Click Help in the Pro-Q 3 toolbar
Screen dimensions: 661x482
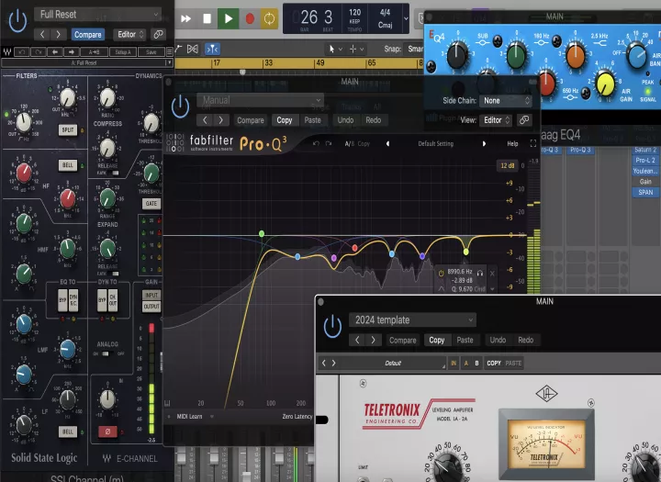[512, 144]
